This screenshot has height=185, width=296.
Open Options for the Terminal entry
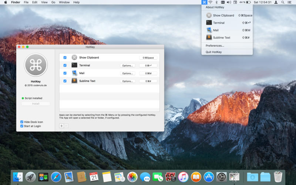(127, 65)
